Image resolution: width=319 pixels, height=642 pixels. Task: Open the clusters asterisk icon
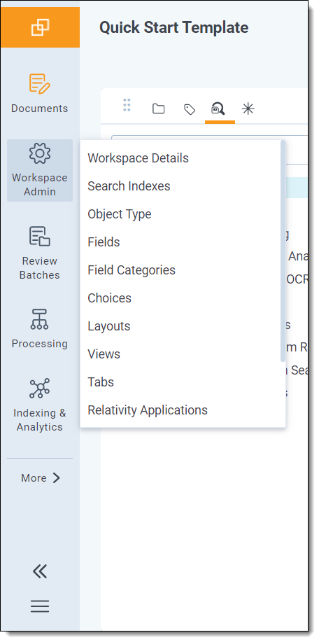tap(248, 109)
